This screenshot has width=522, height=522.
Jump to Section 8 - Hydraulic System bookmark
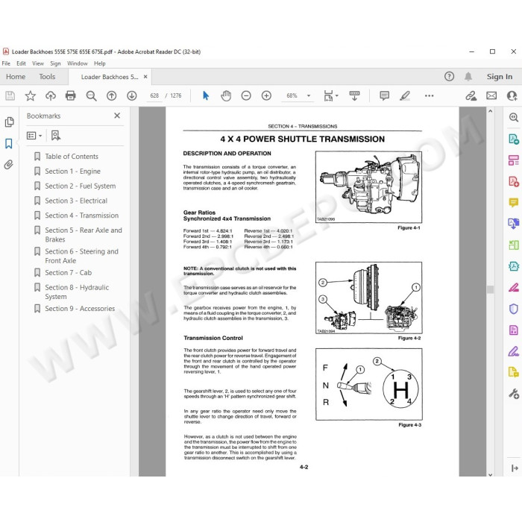tap(77, 292)
